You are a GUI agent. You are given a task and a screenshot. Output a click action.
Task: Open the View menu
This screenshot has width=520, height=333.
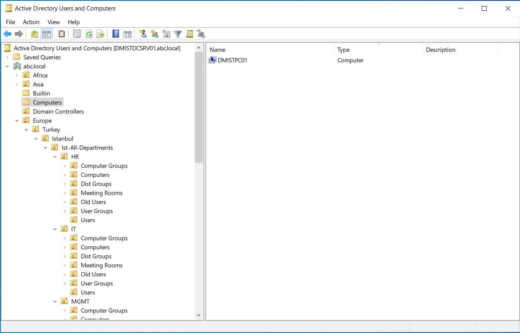pos(54,22)
